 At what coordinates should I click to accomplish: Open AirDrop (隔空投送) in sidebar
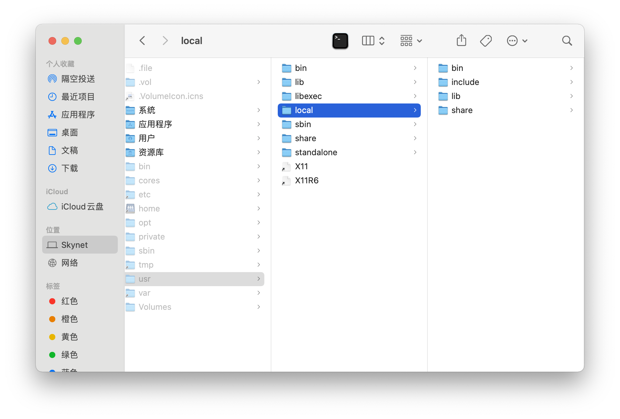78,79
